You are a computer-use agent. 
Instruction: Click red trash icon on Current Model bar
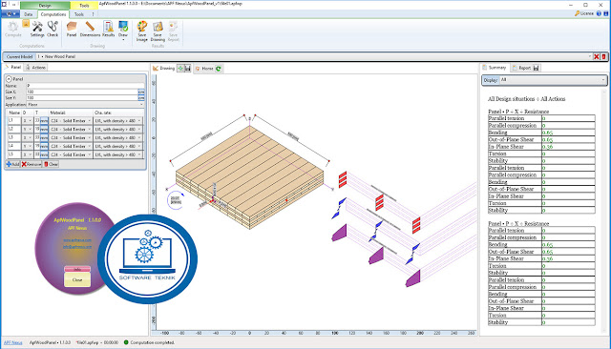(x=603, y=57)
